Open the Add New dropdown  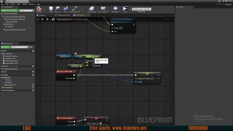point(6,47)
